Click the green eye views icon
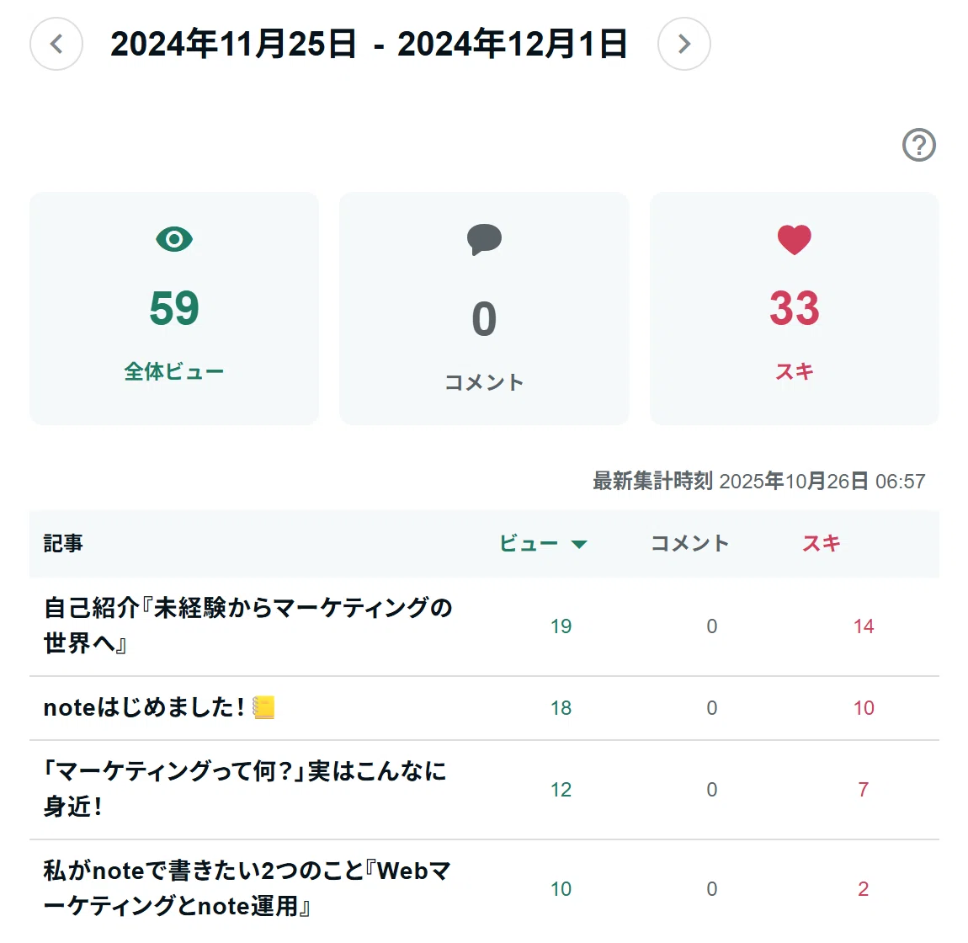968x943 pixels. click(174, 239)
